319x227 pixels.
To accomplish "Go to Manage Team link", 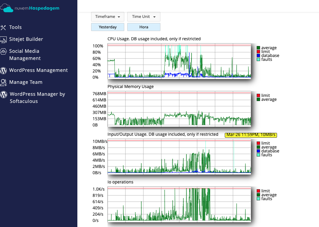I will [26, 82].
